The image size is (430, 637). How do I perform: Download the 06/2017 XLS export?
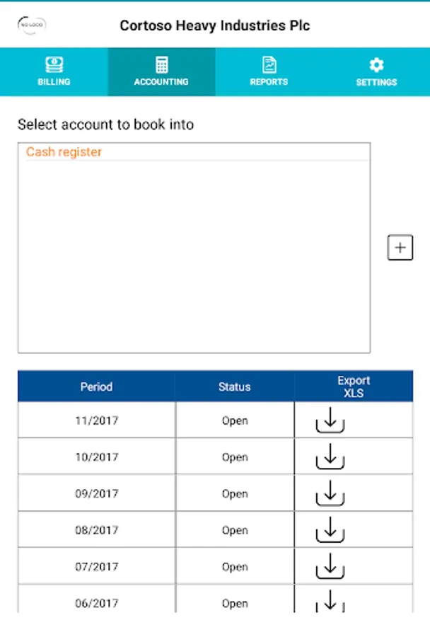(330, 602)
